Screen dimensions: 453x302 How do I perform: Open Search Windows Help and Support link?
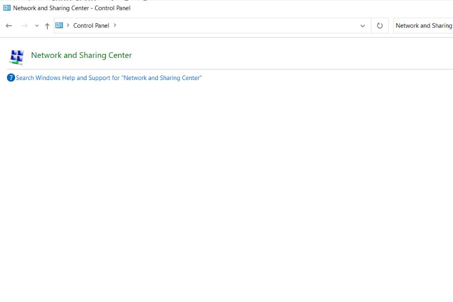pyautogui.click(x=109, y=78)
